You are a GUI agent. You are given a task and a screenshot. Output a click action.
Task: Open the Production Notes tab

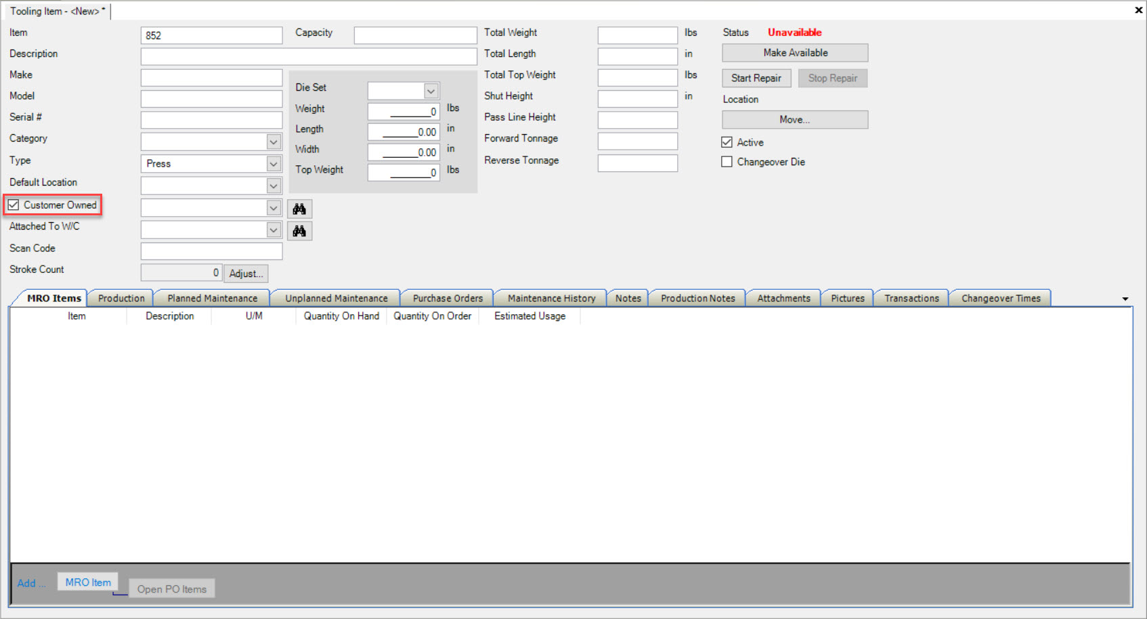click(697, 298)
